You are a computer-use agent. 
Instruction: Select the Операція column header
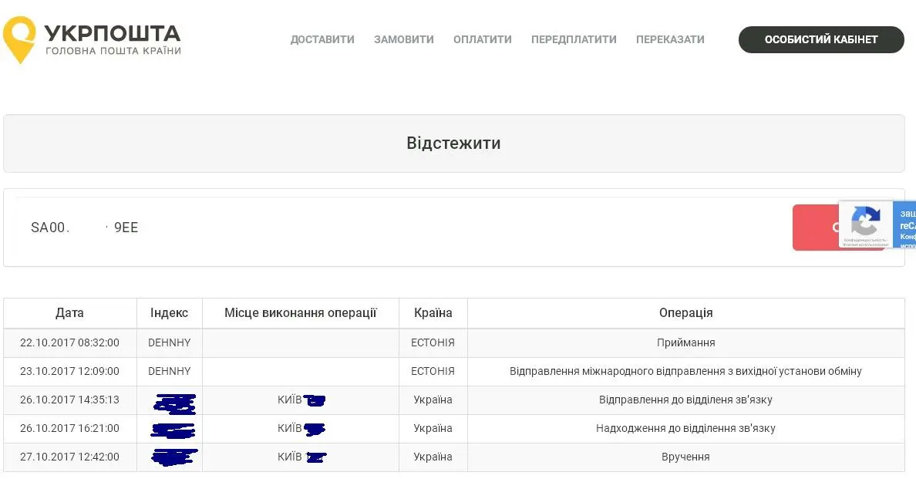pos(685,313)
